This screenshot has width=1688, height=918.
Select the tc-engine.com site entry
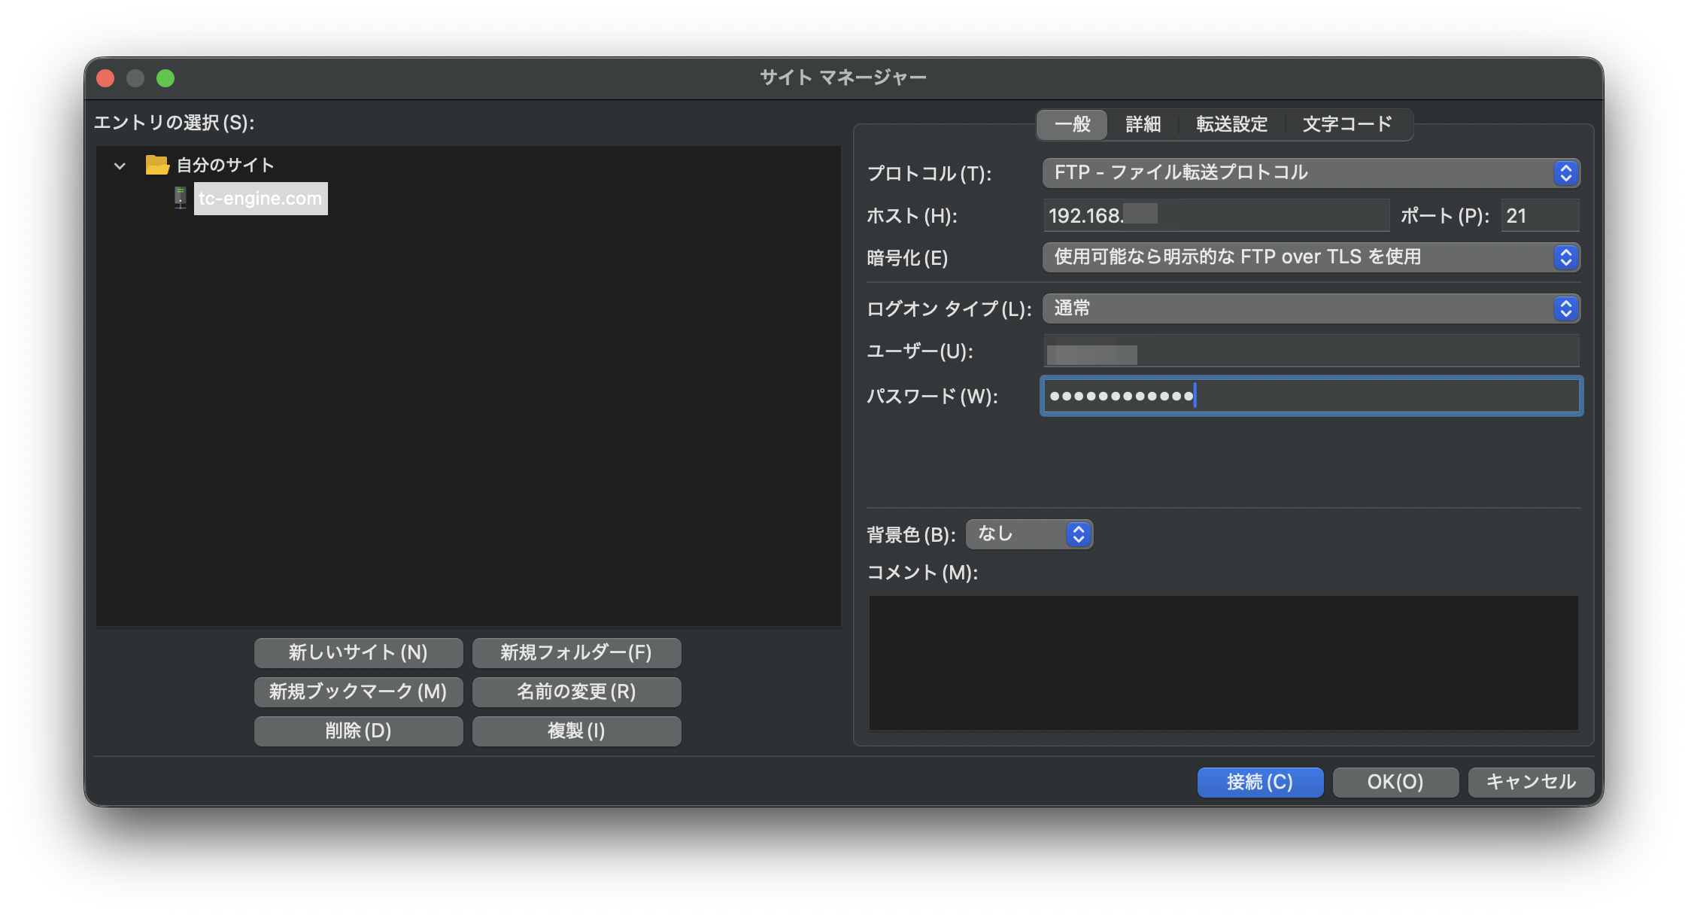pos(260,199)
